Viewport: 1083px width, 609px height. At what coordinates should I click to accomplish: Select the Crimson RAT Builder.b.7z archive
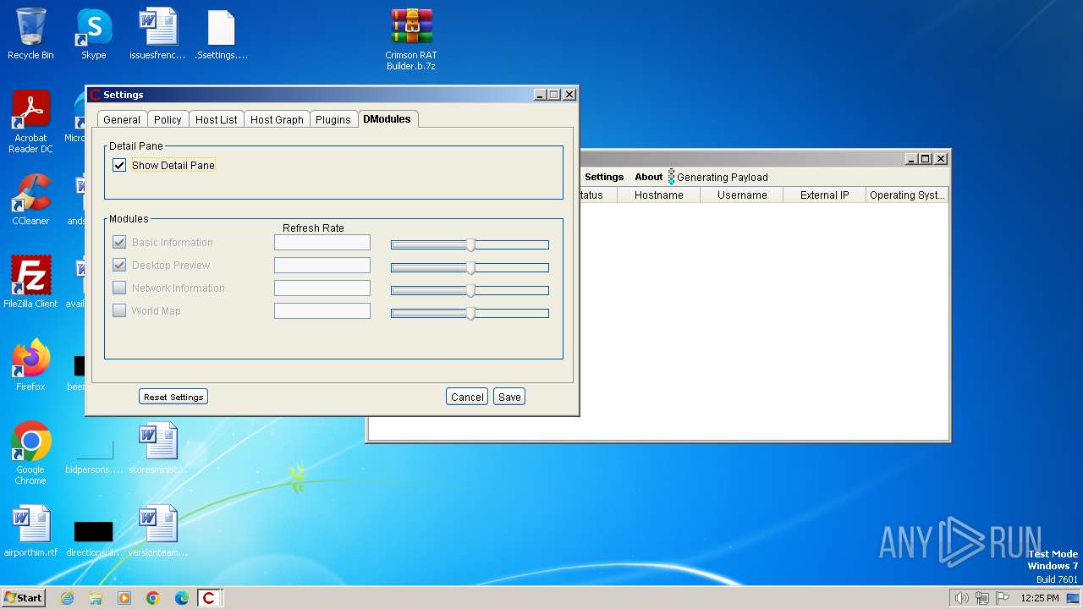click(411, 39)
